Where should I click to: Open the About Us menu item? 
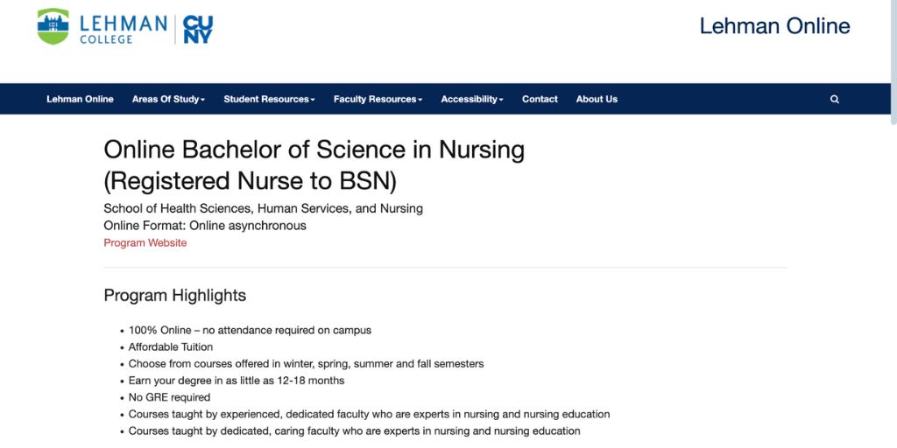pos(597,100)
